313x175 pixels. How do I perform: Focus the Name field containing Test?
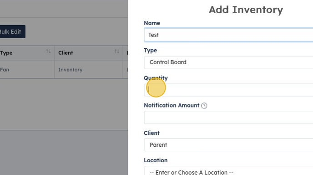[x=228, y=35]
